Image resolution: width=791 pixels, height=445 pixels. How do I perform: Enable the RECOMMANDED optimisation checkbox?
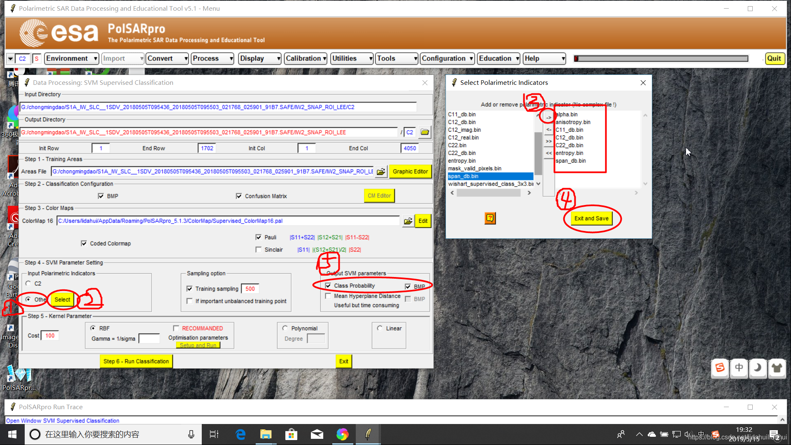[x=176, y=328]
